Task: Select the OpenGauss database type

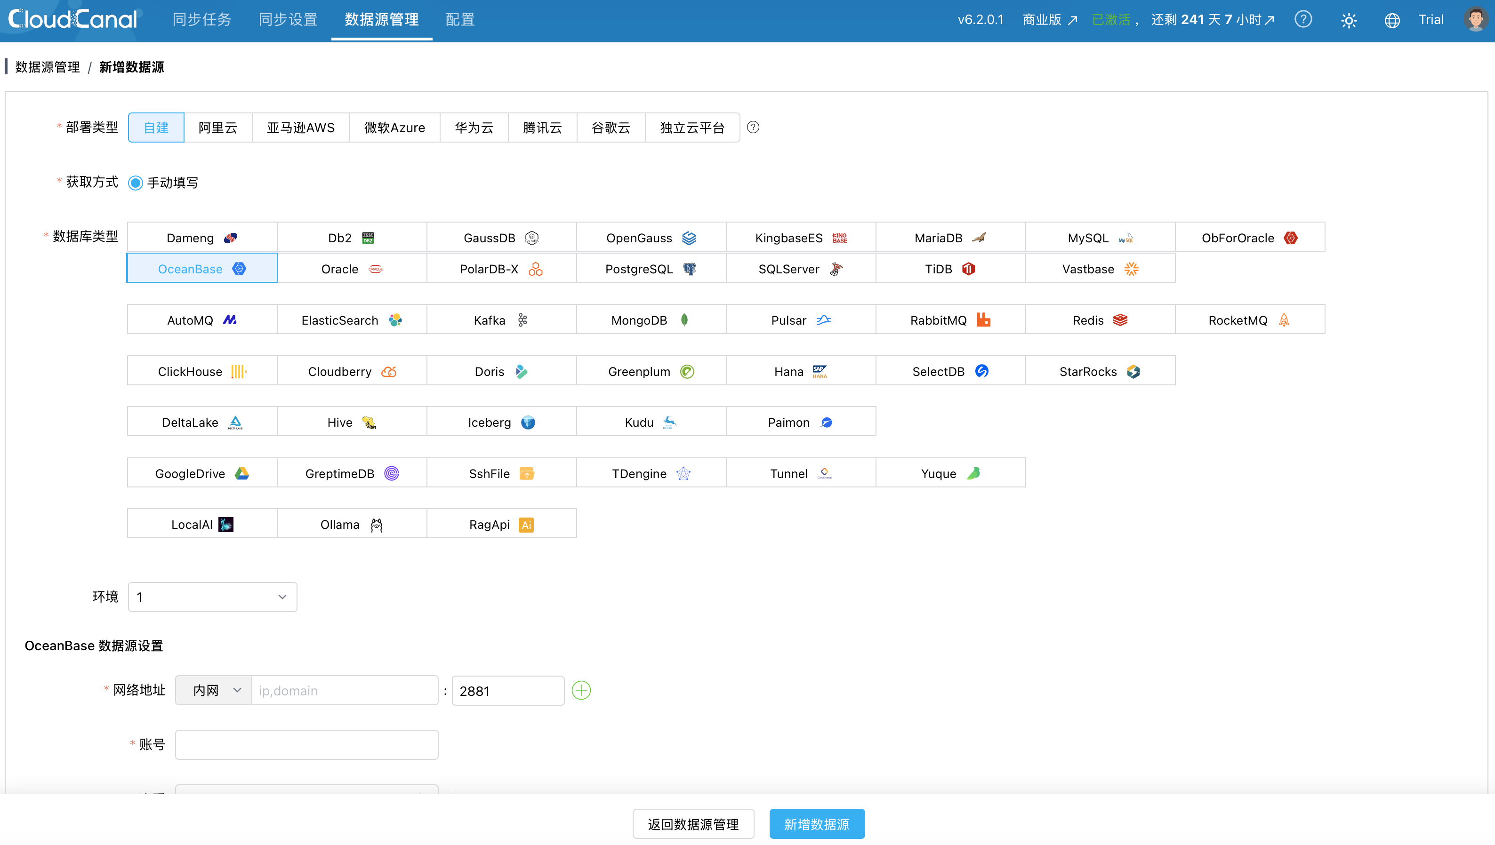Action: [x=651, y=238]
